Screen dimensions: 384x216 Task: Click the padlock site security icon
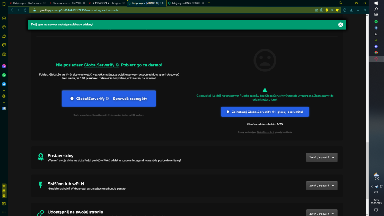[x=35, y=10]
